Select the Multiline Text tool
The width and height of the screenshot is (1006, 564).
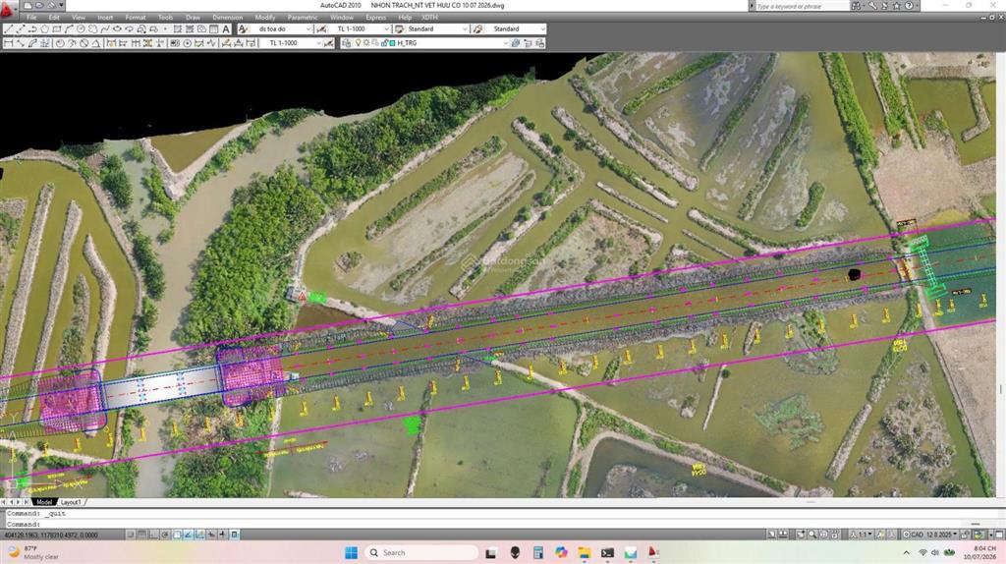coord(226,28)
